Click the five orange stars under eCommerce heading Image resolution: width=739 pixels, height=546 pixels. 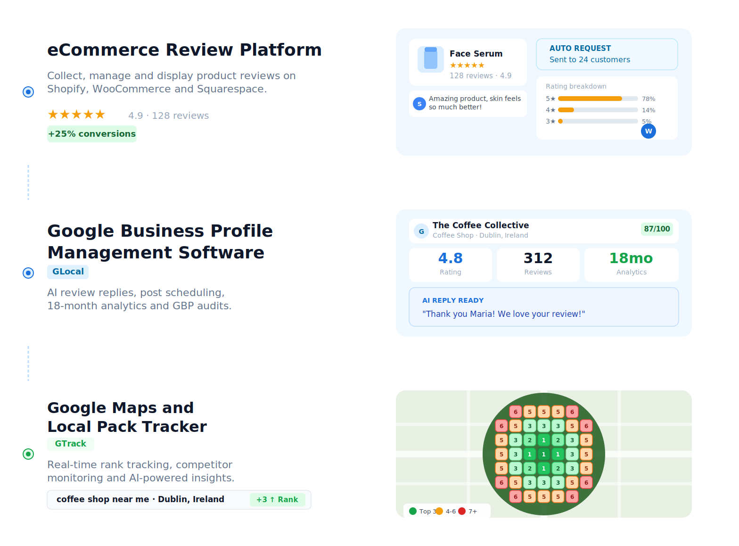click(x=76, y=115)
